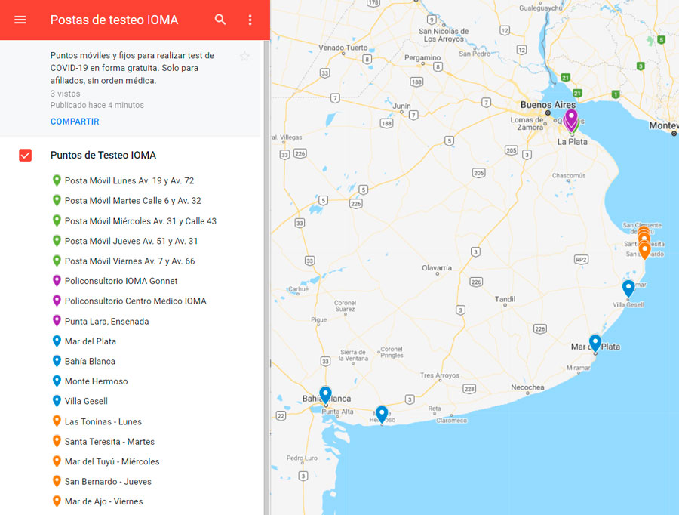The height and width of the screenshot is (515, 679).
Task: Click the sidebar vertical scrollbar
Action: [x=267, y=277]
